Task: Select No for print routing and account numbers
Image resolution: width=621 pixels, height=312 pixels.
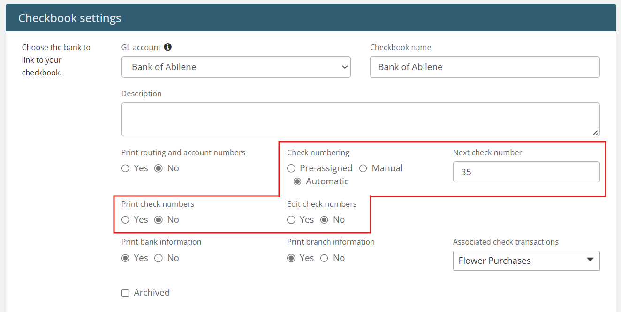Action: [x=159, y=168]
